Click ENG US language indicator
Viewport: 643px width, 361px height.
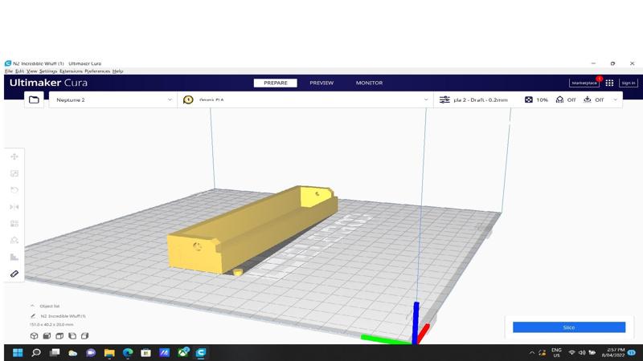[556, 352]
